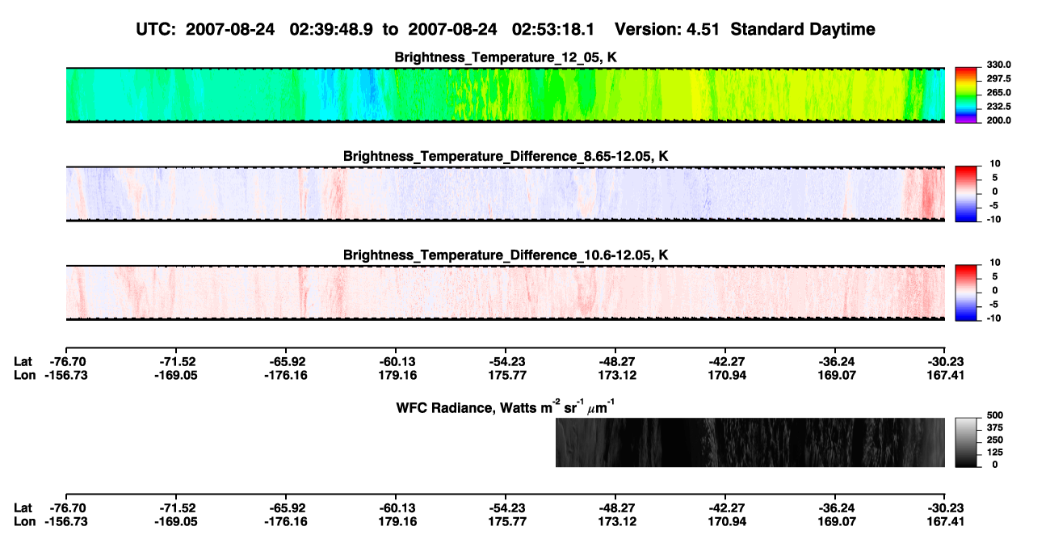Click the 330.0 colorbar label
This screenshot has height=539, width=1050.
click(x=998, y=65)
